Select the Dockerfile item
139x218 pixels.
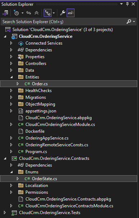(x=35, y=131)
